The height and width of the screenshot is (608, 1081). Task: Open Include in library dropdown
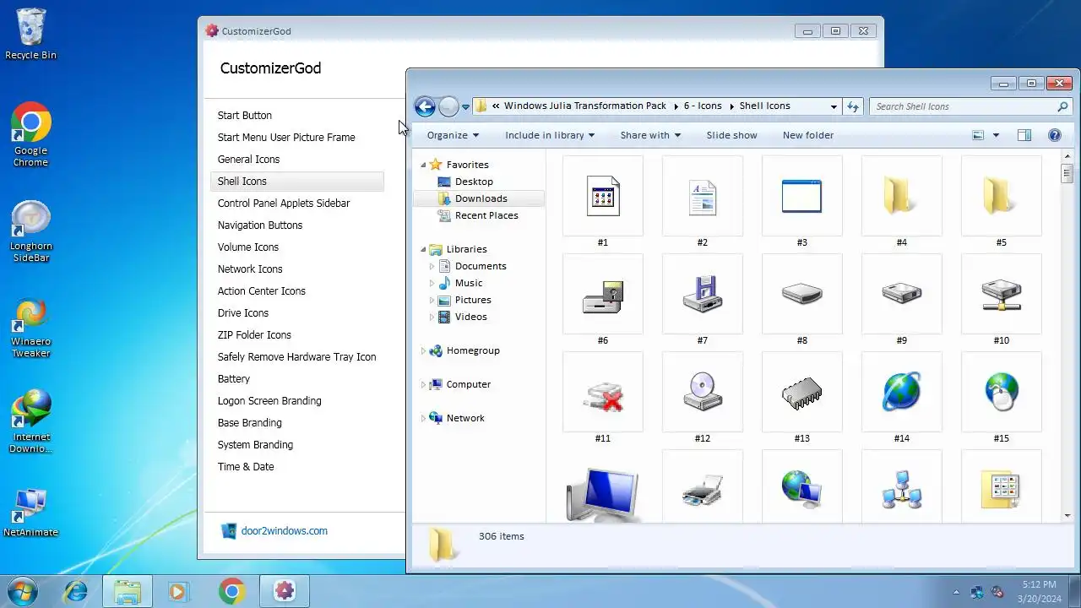pos(550,135)
